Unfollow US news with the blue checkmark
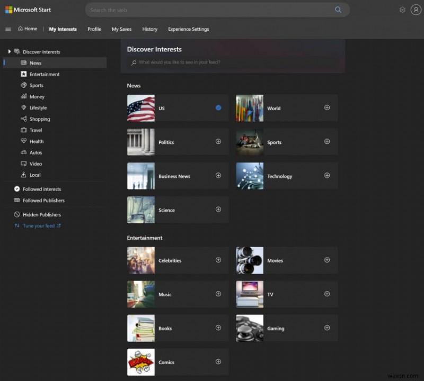Viewport: 424px width, 381px height. (218, 107)
